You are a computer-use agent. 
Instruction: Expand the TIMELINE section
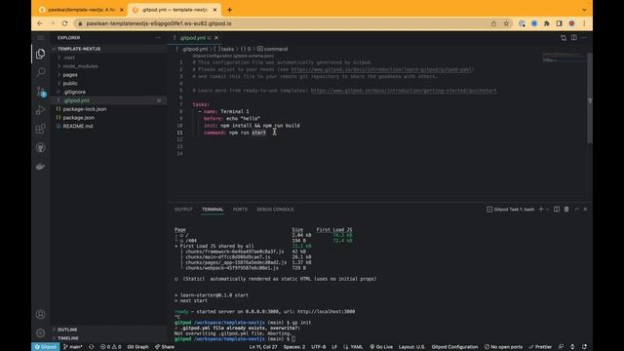67,338
